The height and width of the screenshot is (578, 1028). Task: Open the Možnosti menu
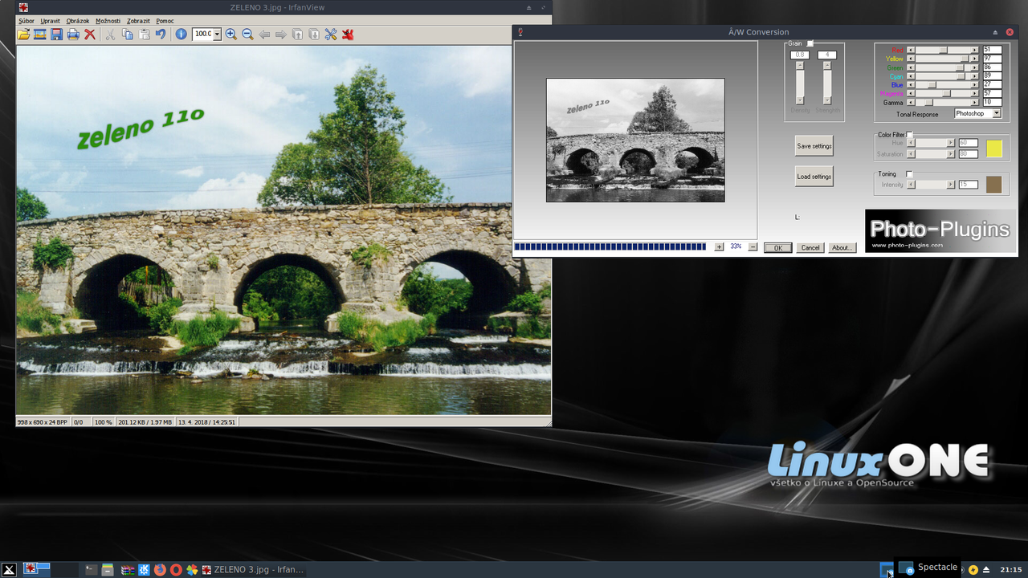108,21
